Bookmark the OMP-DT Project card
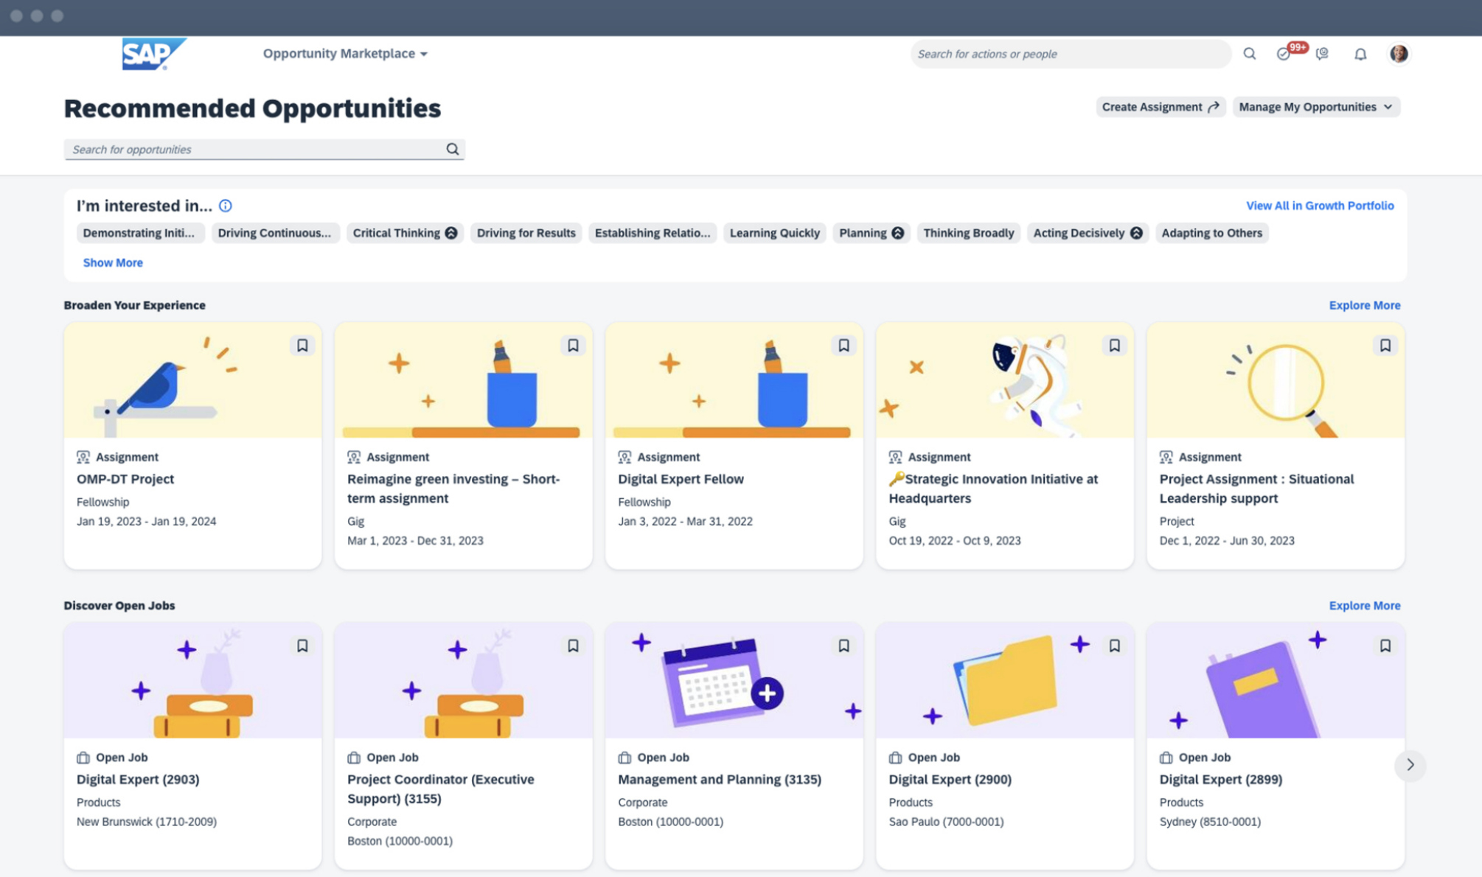Viewport: 1482px width, 877px height. click(x=302, y=345)
